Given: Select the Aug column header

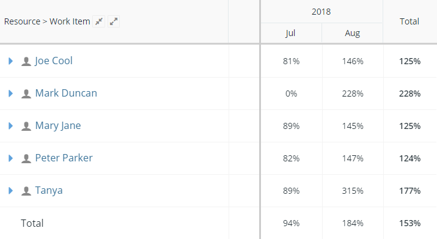Looking at the screenshot, I should pos(352,33).
